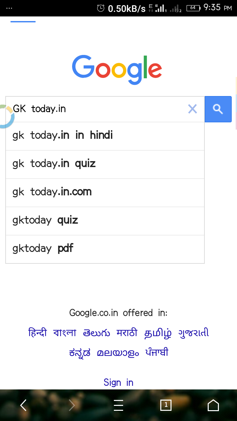237x421 pixels.
Task: Clear the search box with the X icon
Action: [192, 109]
